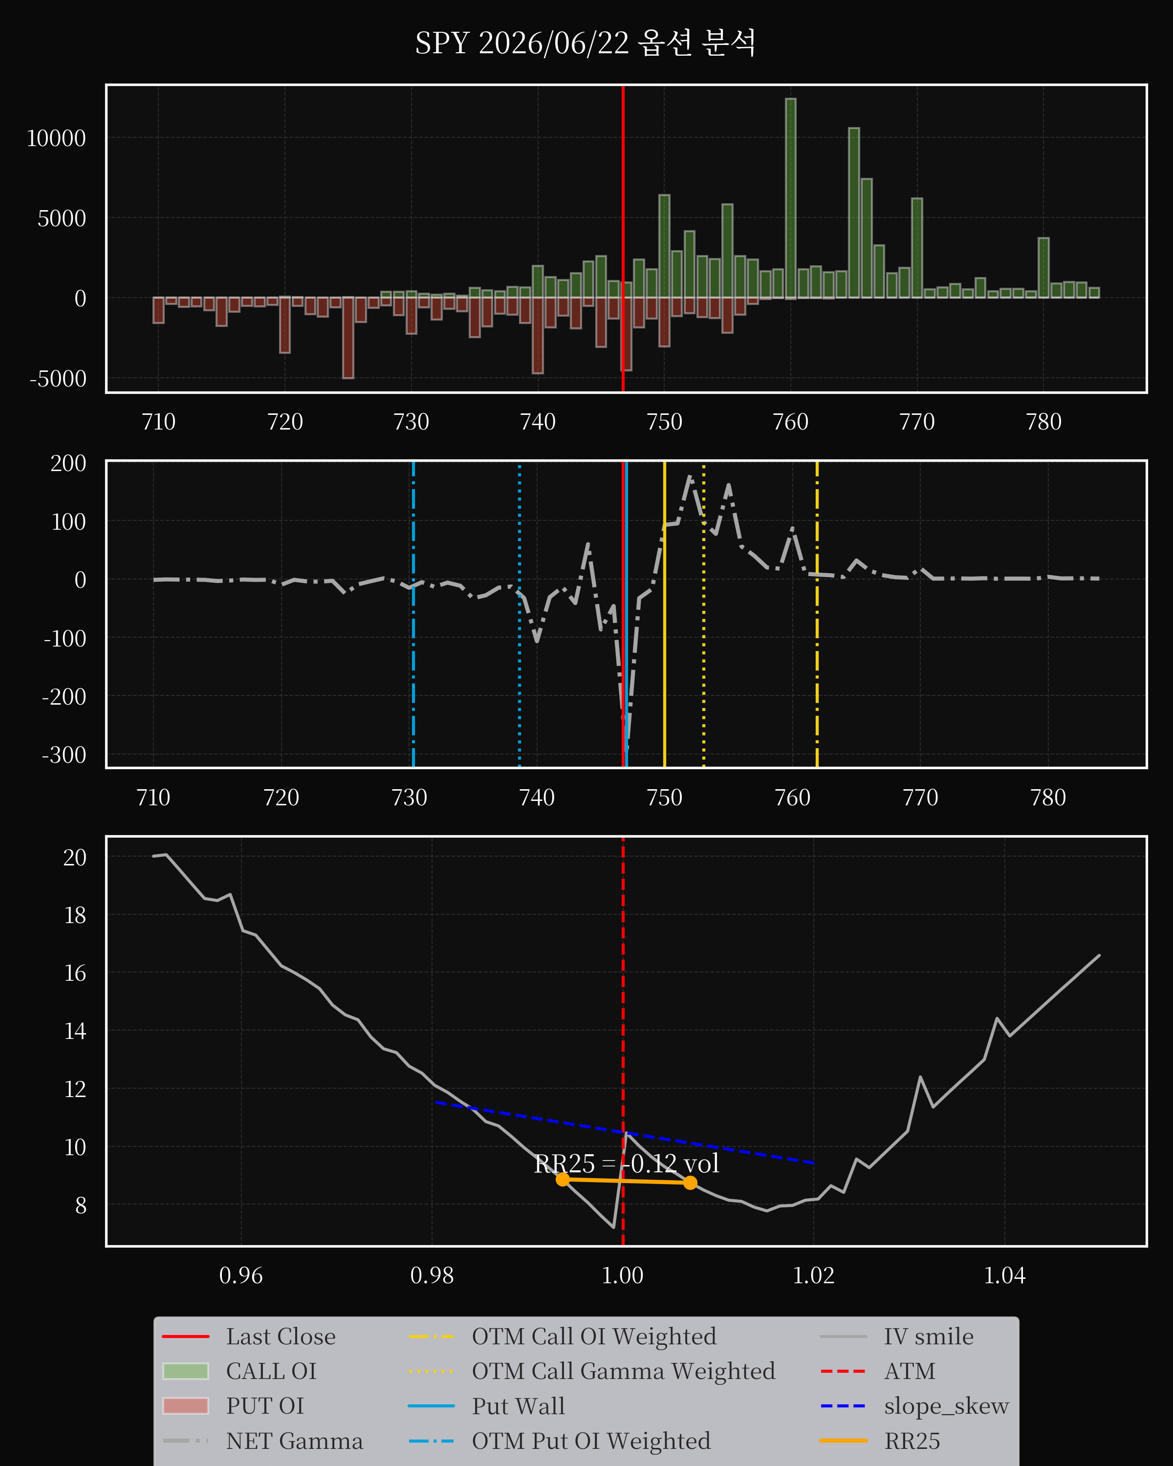1173x1466 pixels.
Task: Click the IV smile's left end near 20
Action: tap(155, 856)
